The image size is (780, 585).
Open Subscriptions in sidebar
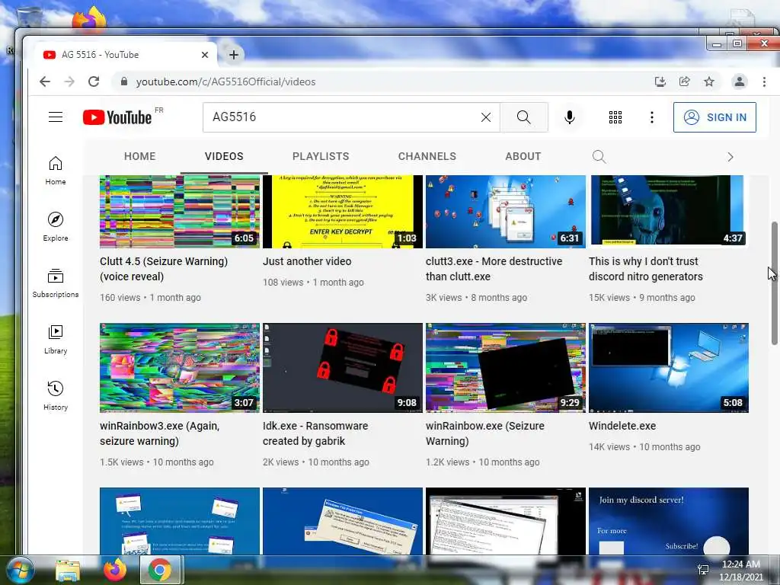(56, 283)
